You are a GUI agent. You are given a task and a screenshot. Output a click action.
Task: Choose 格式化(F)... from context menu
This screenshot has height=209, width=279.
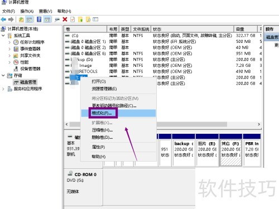click(118, 113)
